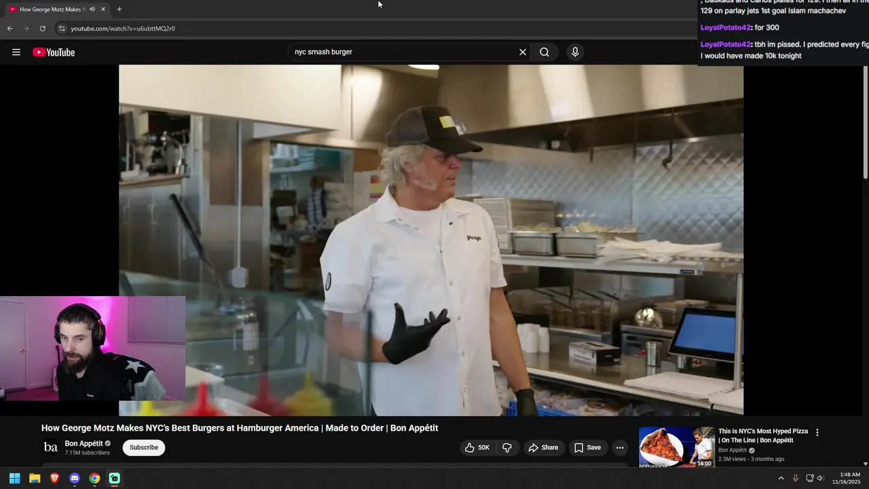Open 'This is NYC's Most Hyped Pizza' title
869x489 pixels.
point(763,435)
